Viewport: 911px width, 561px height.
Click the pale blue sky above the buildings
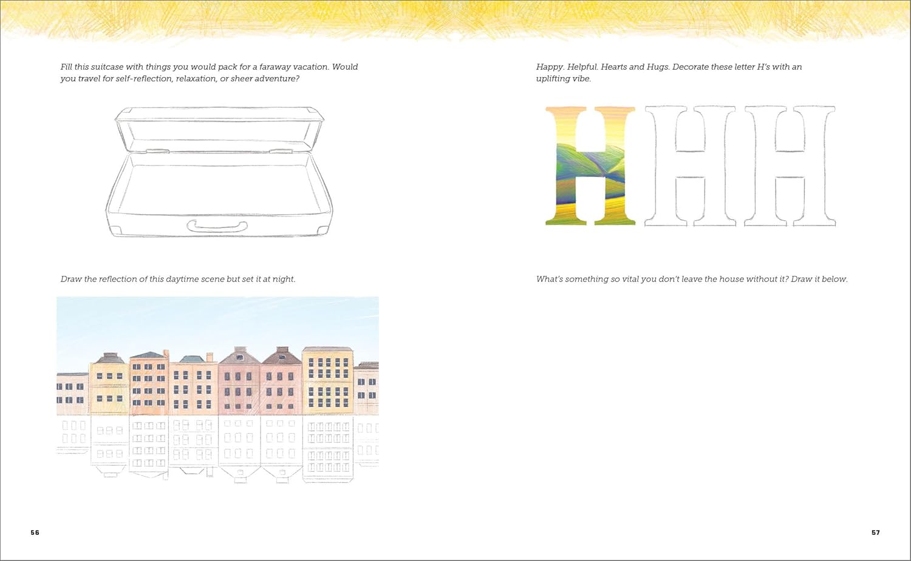pyautogui.click(x=217, y=321)
